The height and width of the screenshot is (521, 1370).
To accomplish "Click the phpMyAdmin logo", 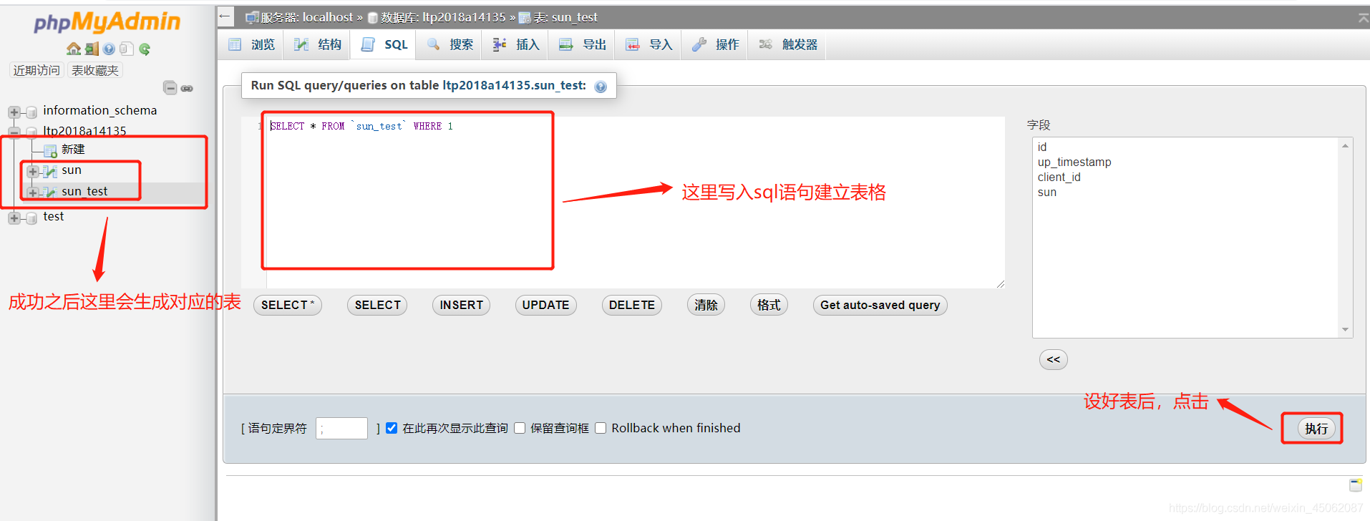I will tap(107, 22).
